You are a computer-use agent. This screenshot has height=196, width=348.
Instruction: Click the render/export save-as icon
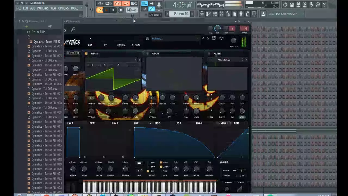298,5
